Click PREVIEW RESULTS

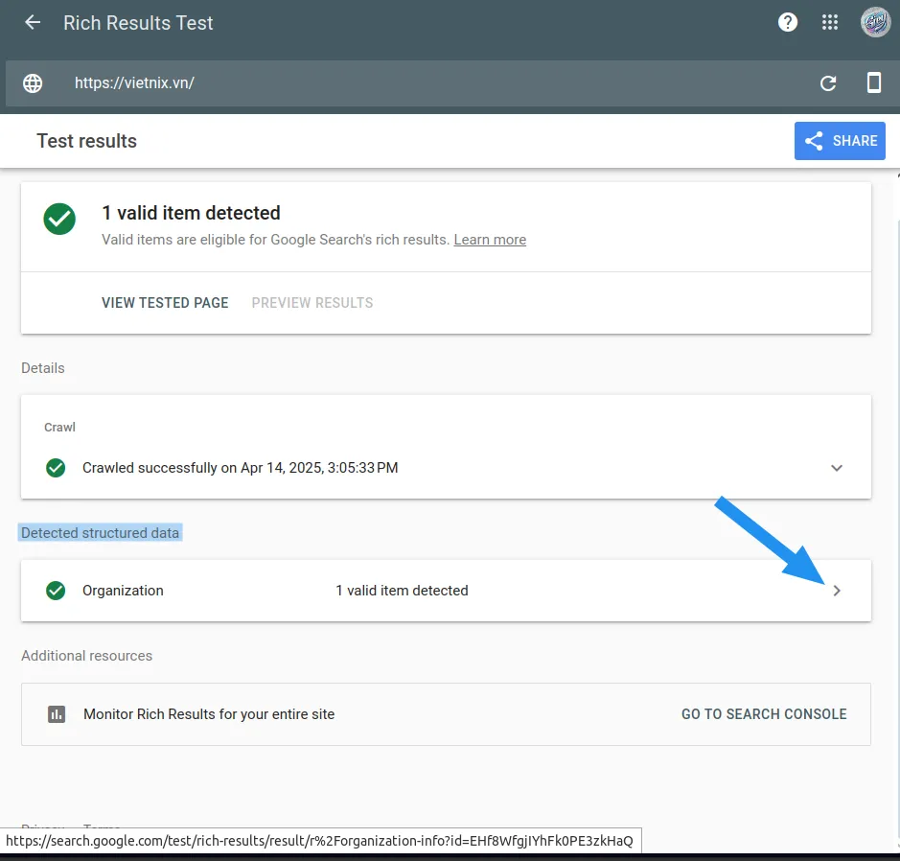pyautogui.click(x=312, y=302)
